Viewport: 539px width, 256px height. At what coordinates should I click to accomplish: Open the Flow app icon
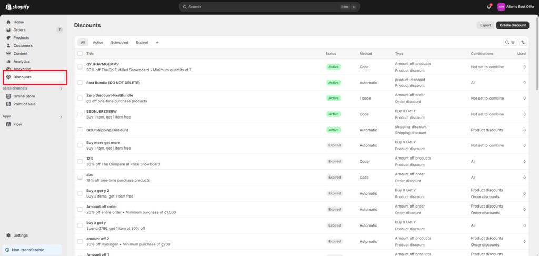8,124
